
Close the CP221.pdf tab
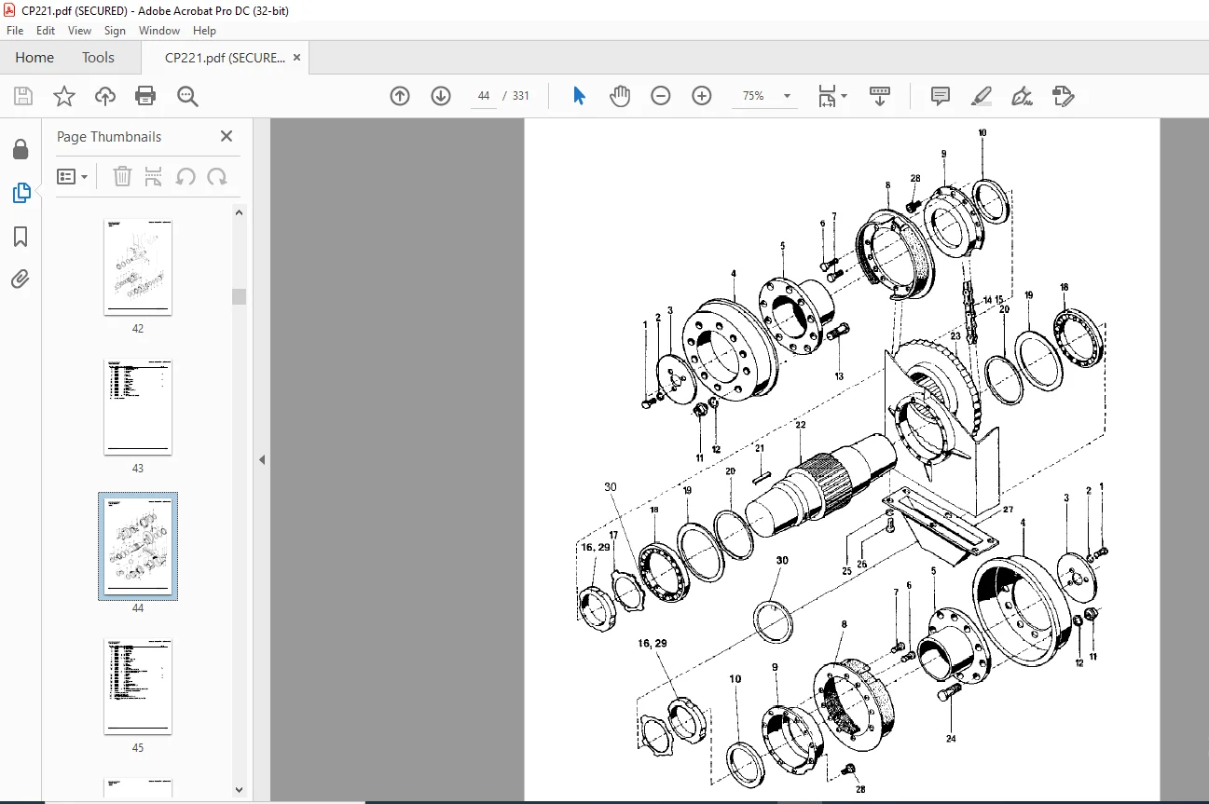point(297,58)
